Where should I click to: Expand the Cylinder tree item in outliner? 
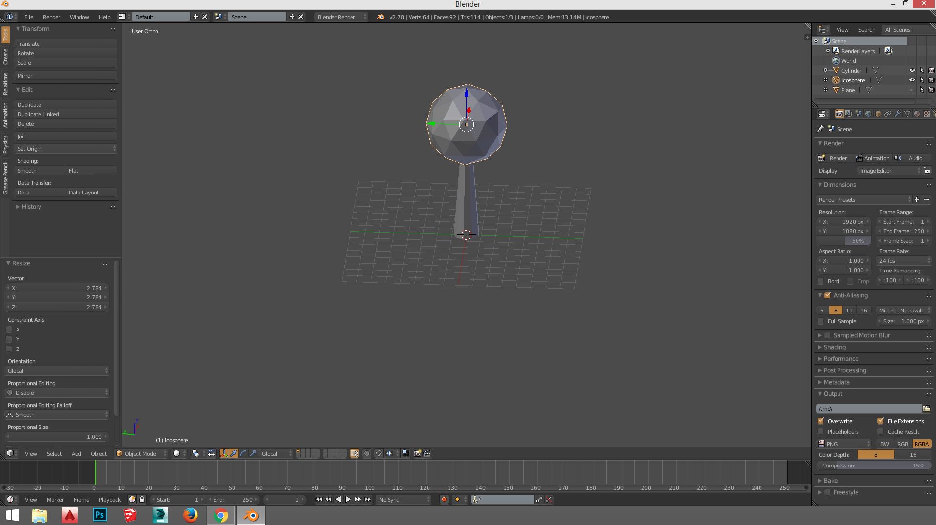(x=825, y=70)
